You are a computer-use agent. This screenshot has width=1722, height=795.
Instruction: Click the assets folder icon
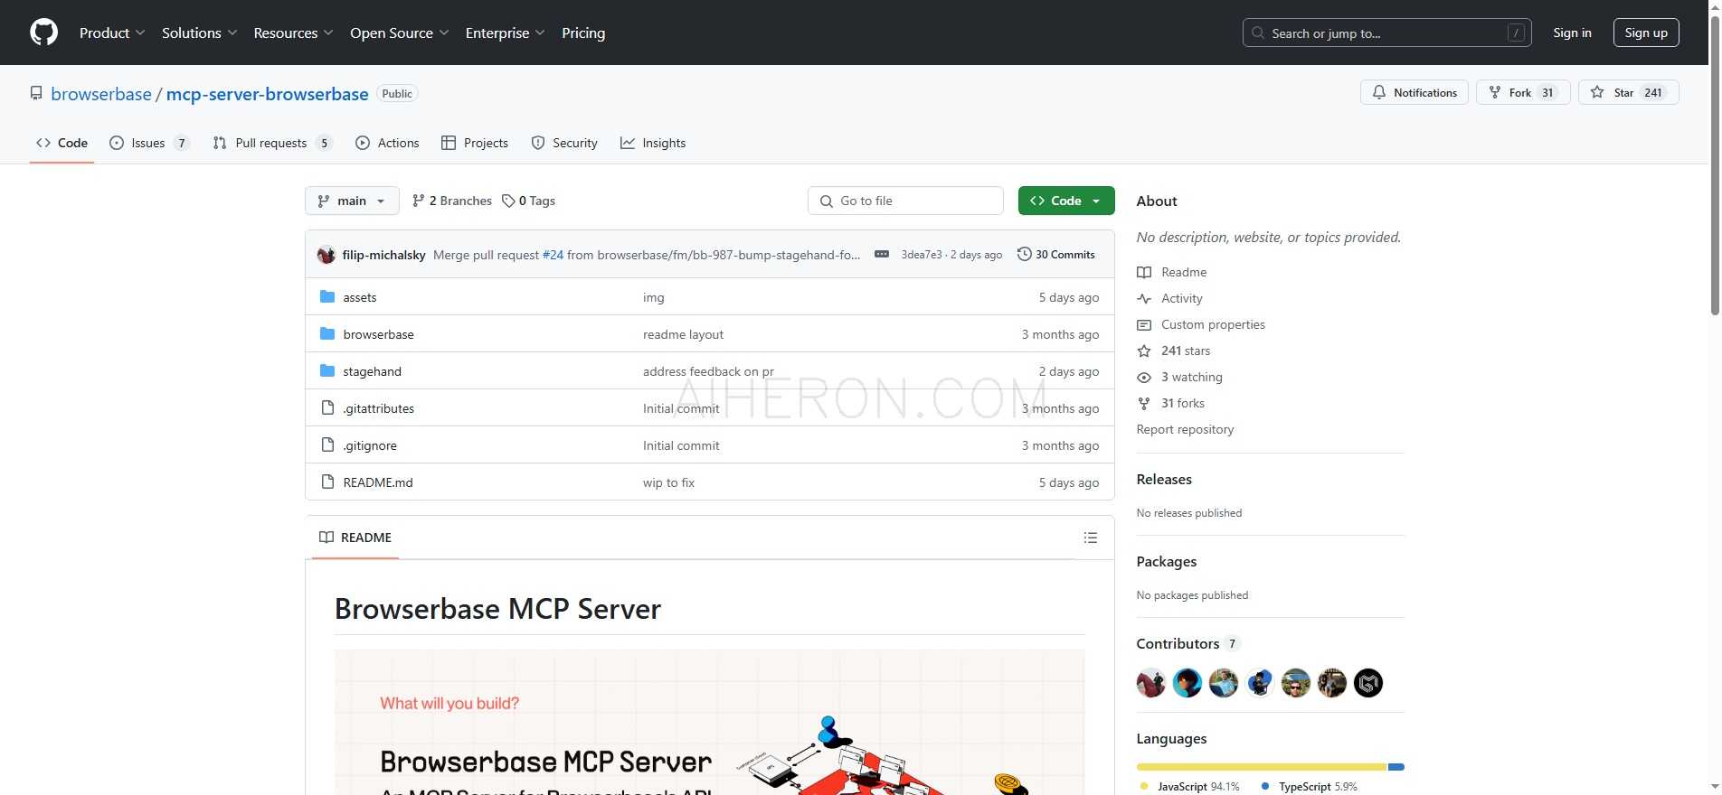327,297
